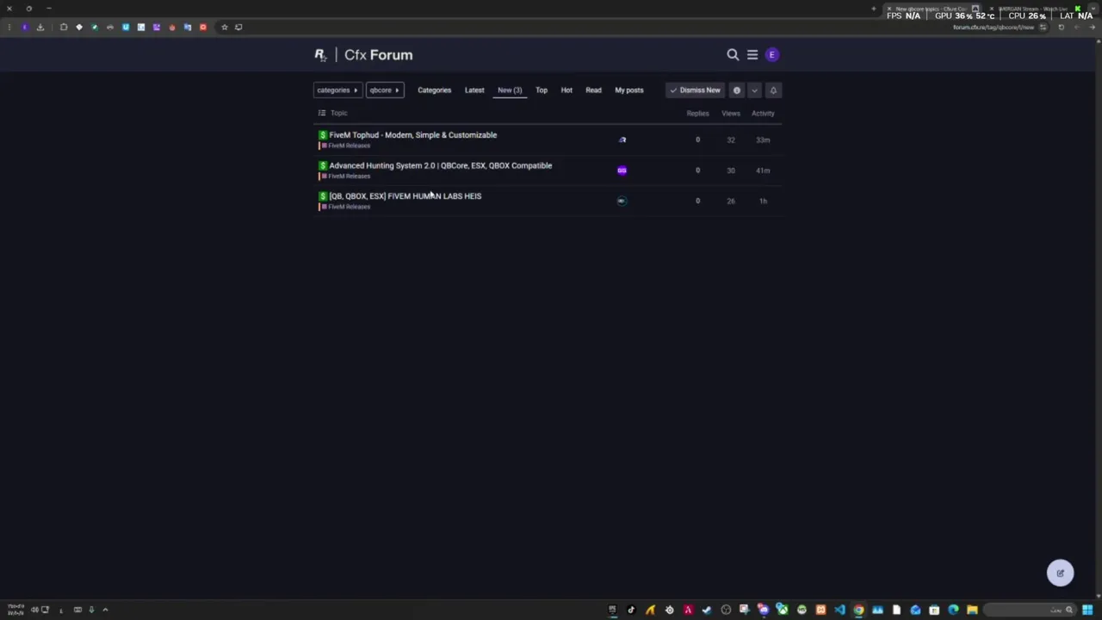
Task: Switch to the Hot tab
Action: (x=566, y=90)
